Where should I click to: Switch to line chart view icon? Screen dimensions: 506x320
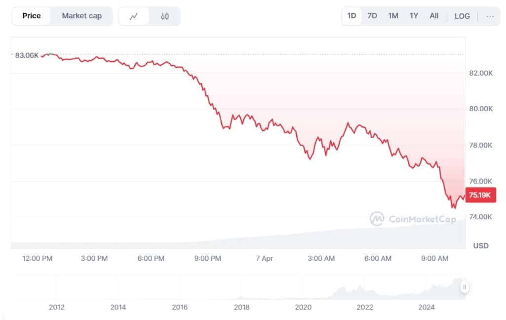click(x=134, y=16)
